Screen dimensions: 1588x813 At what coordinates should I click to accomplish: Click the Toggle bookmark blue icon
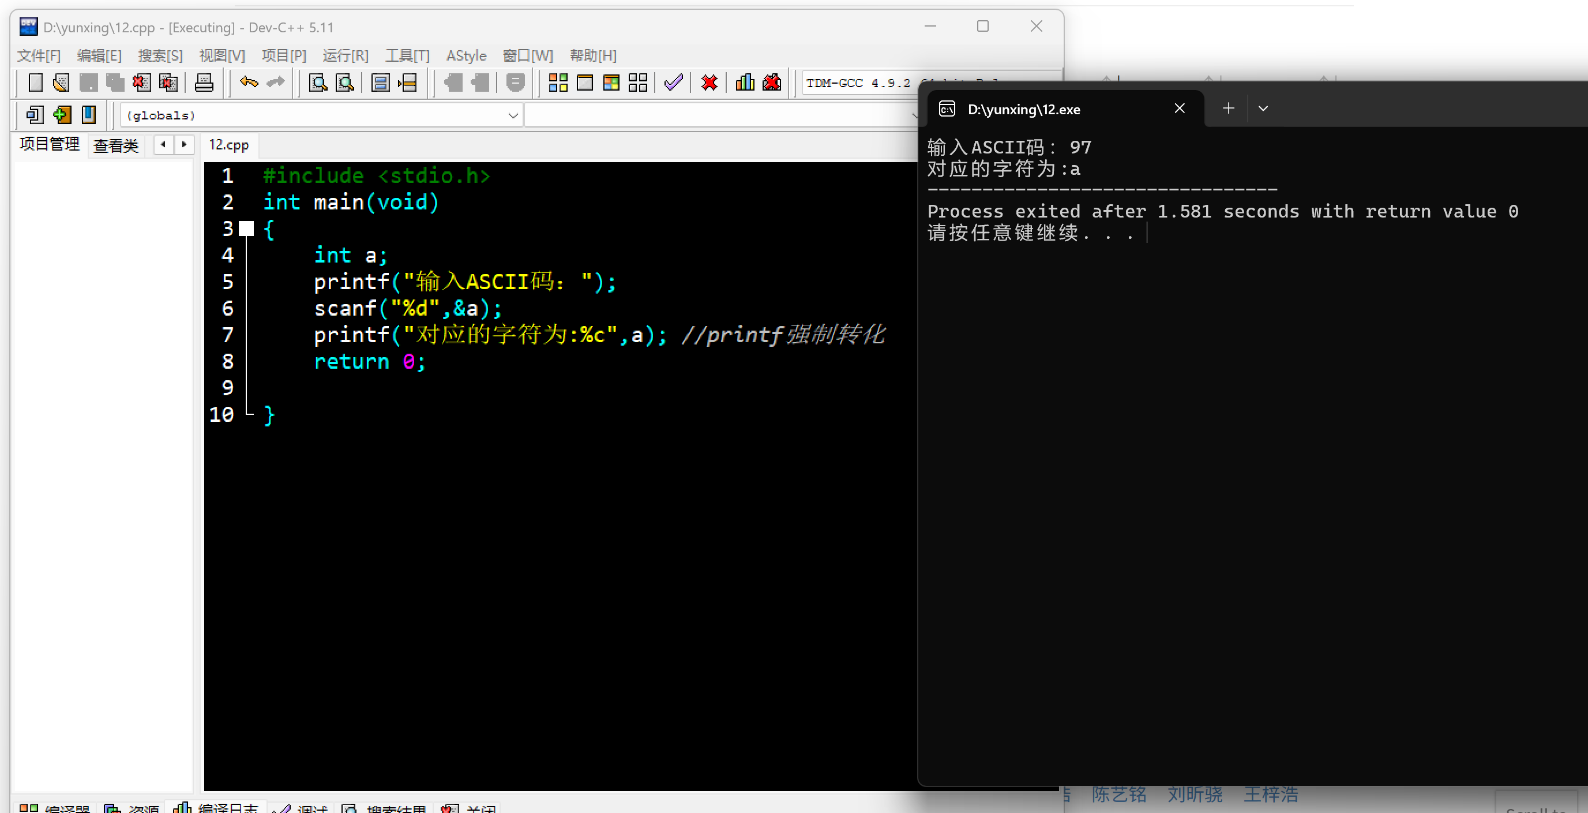pyautogui.click(x=89, y=115)
